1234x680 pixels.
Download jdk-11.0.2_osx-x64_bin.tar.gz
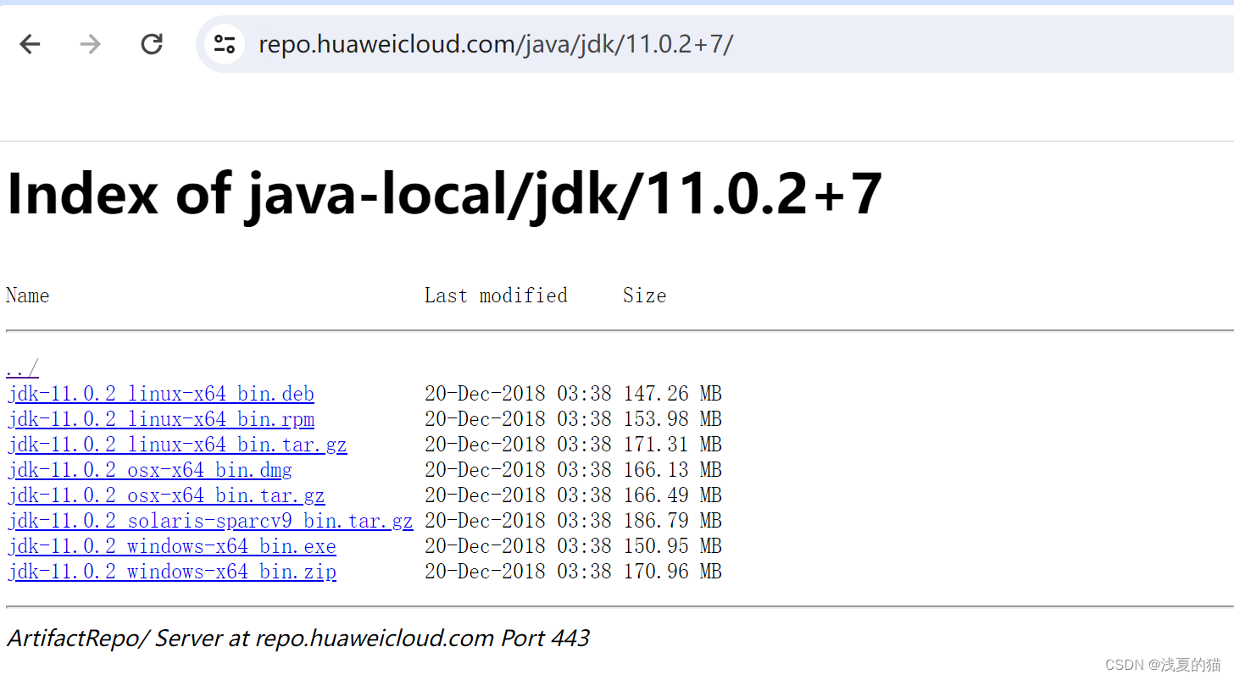(166, 495)
